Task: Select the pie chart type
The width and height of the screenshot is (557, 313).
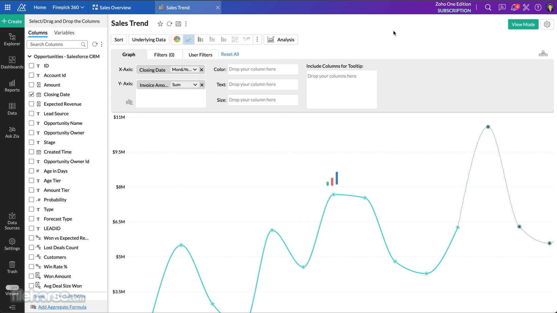Action: [x=177, y=39]
